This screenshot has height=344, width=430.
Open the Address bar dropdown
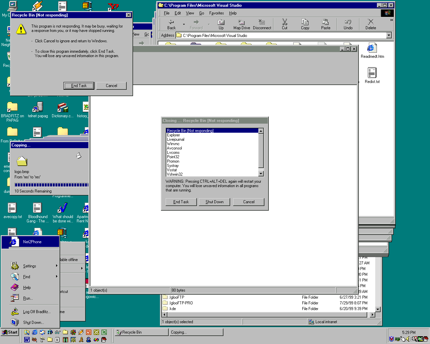[x=389, y=35]
